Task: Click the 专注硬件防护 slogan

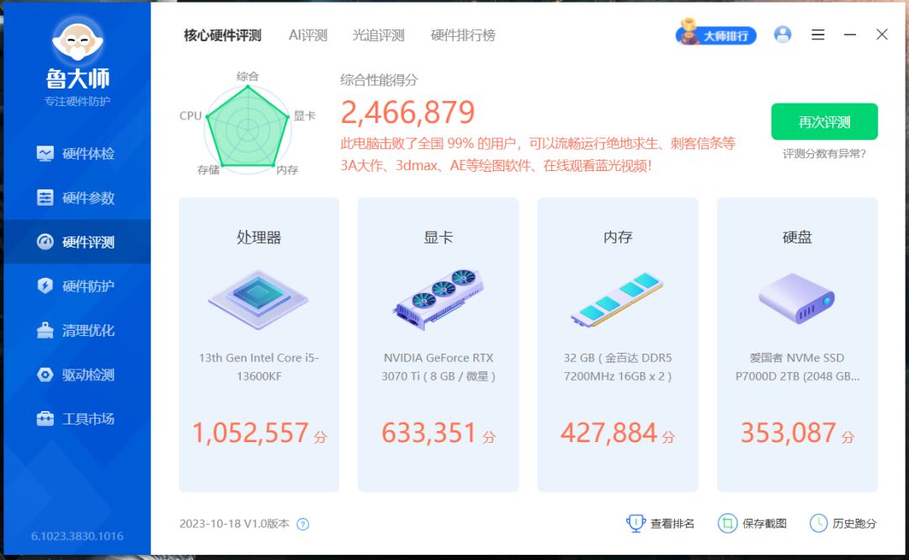Action: [x=77, y=102]
